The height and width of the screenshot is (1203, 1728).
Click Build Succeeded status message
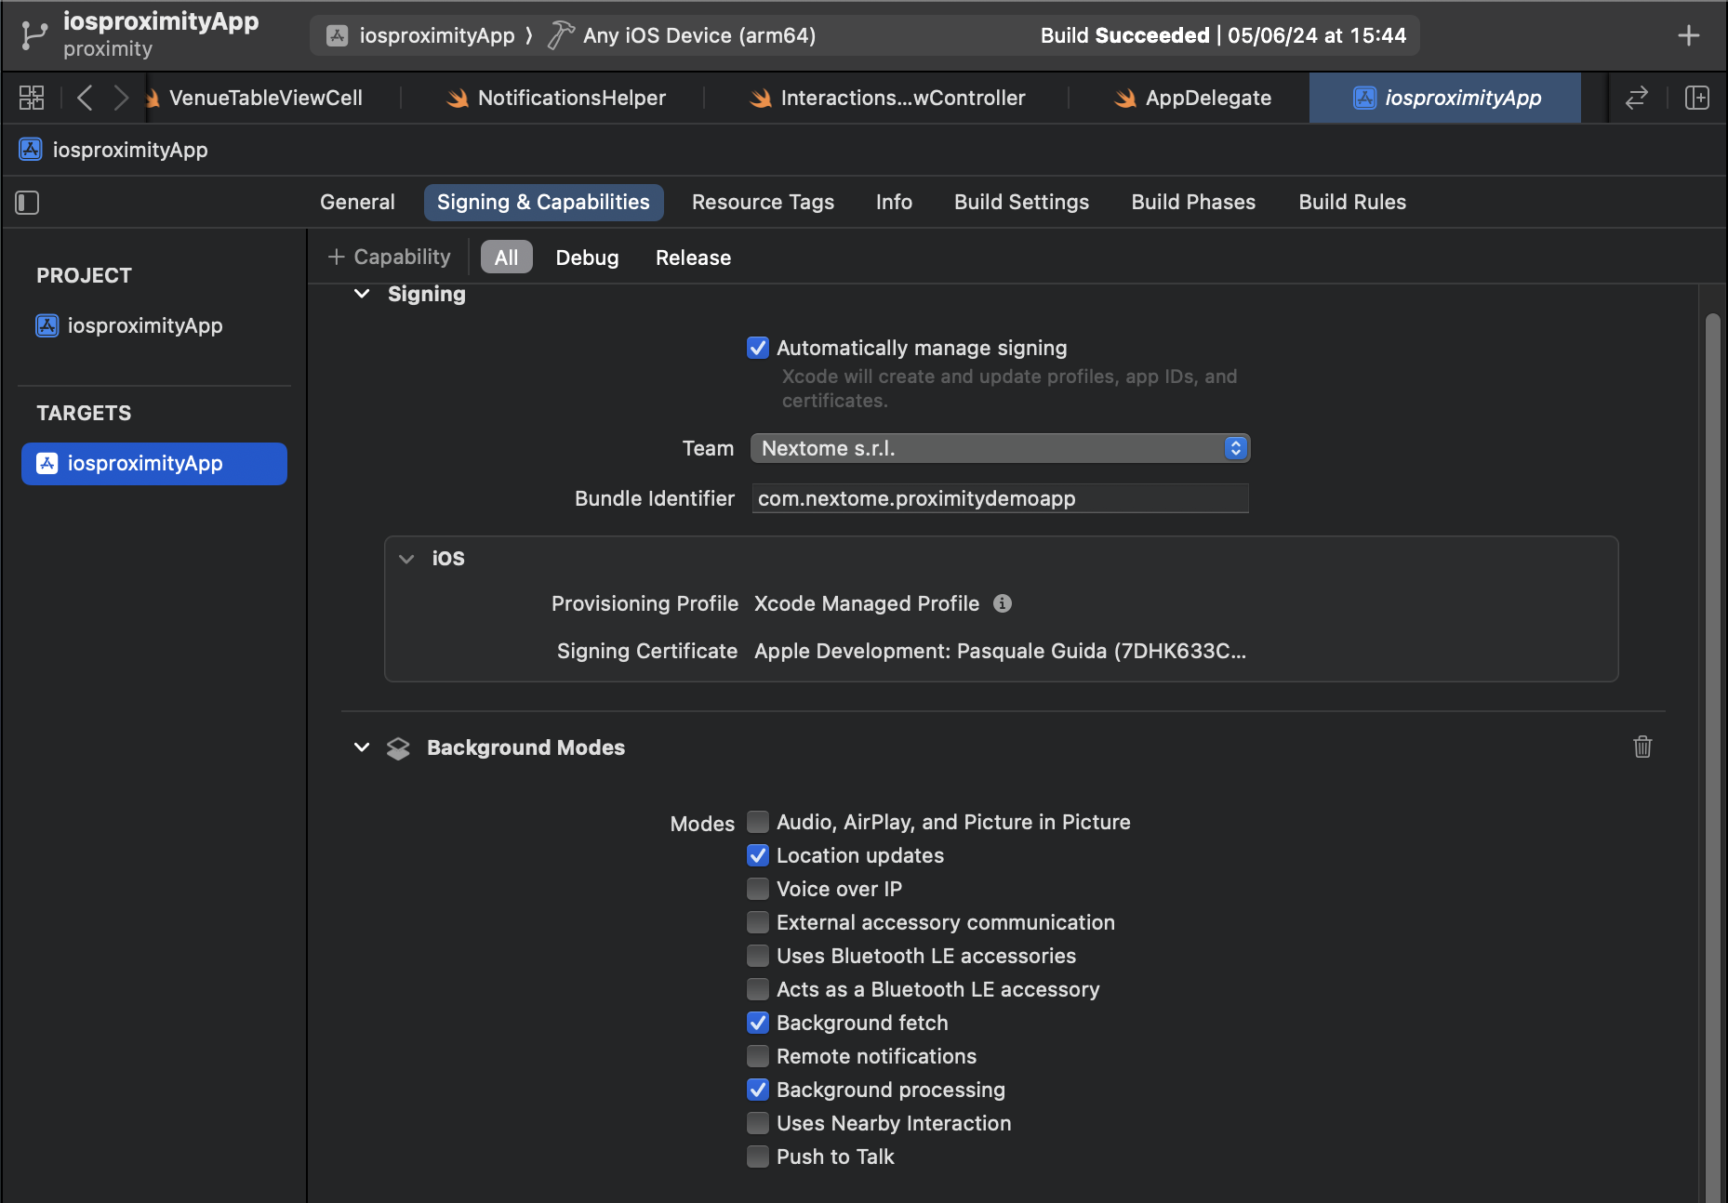click(1223, 35)
